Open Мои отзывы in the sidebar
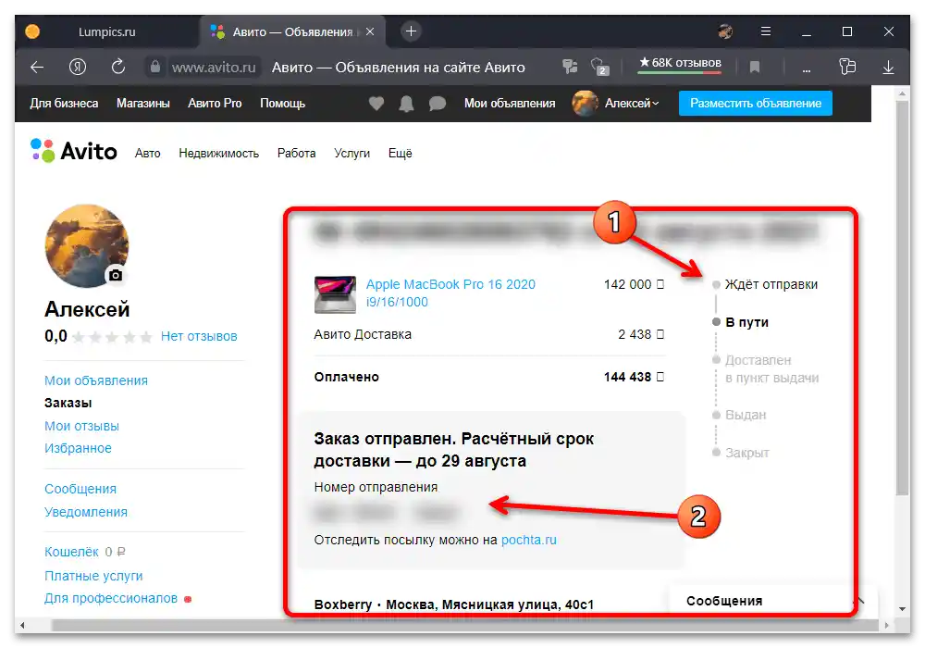 tap(81, 426)
